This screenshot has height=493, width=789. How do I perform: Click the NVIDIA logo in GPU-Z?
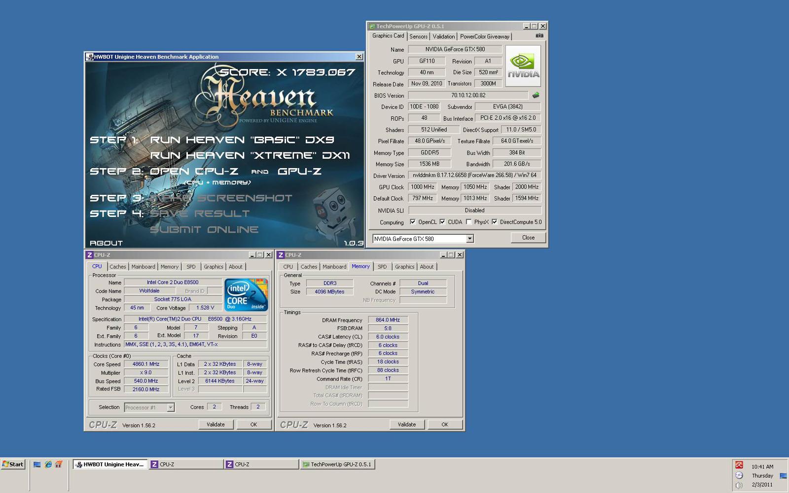(523, 66)
